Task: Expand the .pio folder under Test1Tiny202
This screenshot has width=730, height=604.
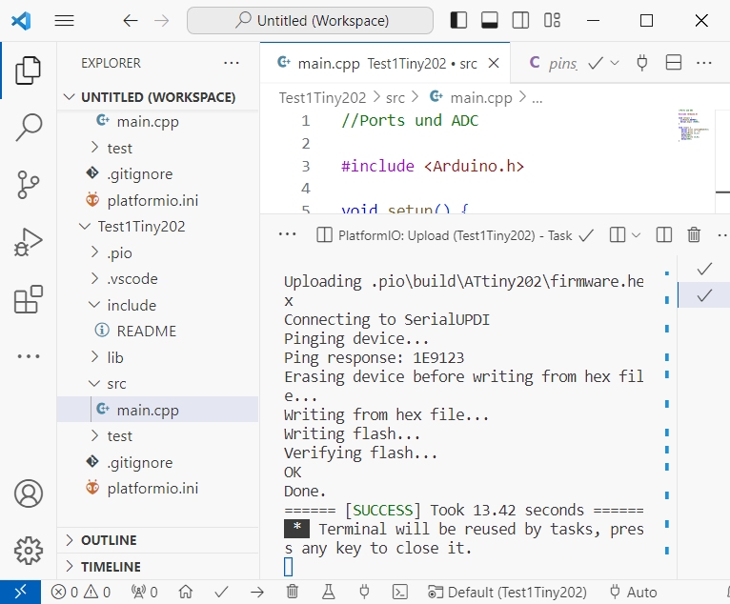Action: [x=119, y=252]
